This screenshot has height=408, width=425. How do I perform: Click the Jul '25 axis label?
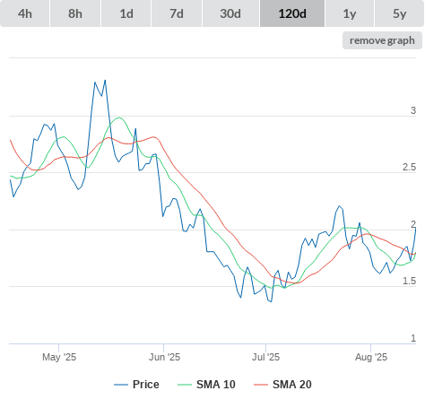265,357
